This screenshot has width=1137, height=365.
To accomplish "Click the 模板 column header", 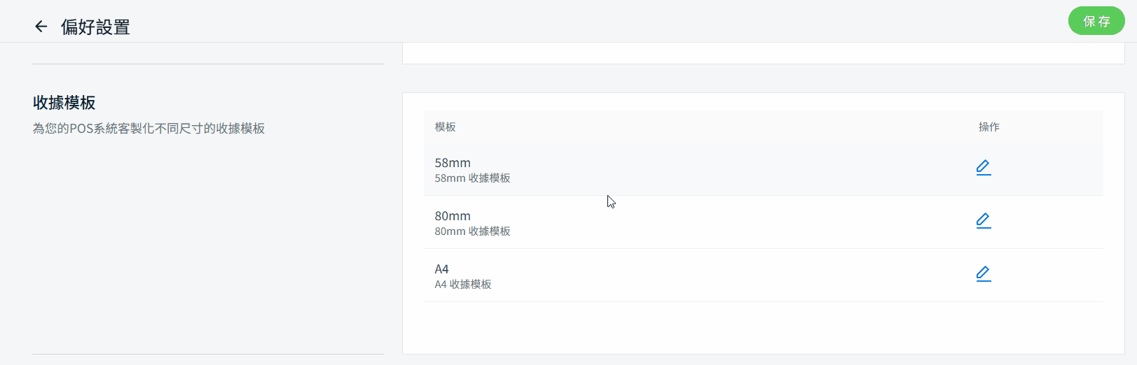I will point(446,127).
